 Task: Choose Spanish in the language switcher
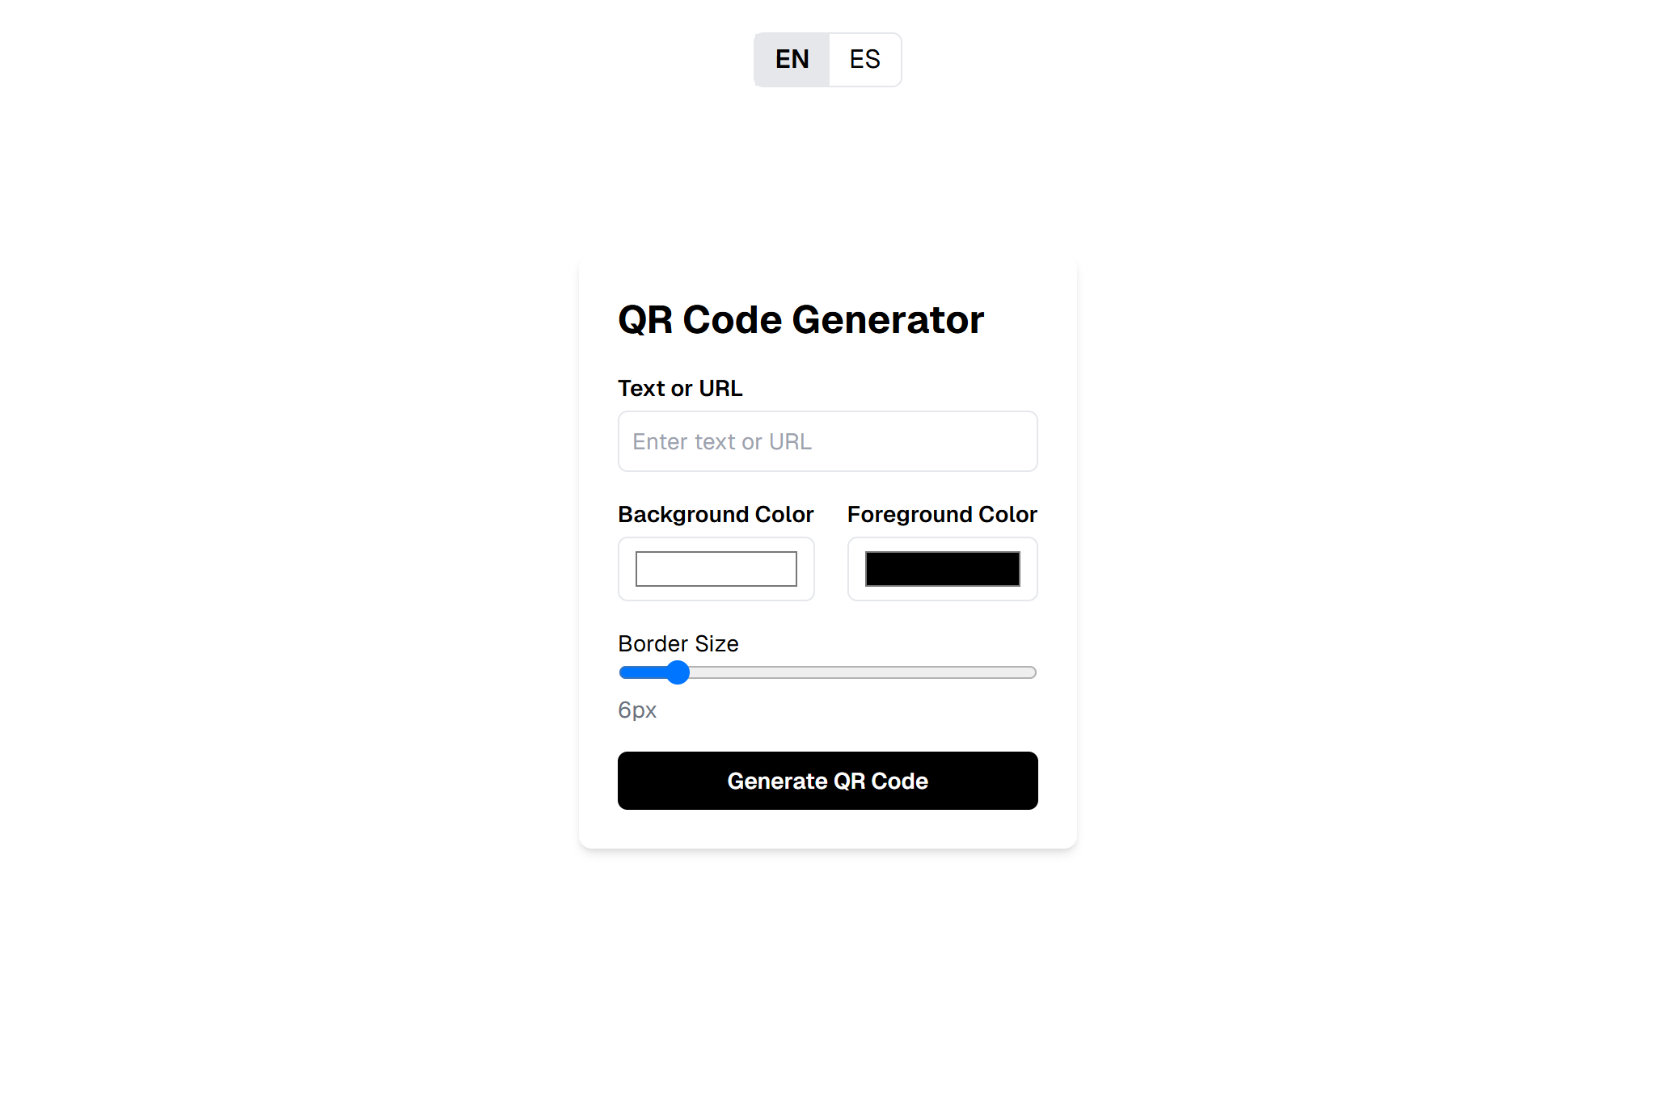864,59
